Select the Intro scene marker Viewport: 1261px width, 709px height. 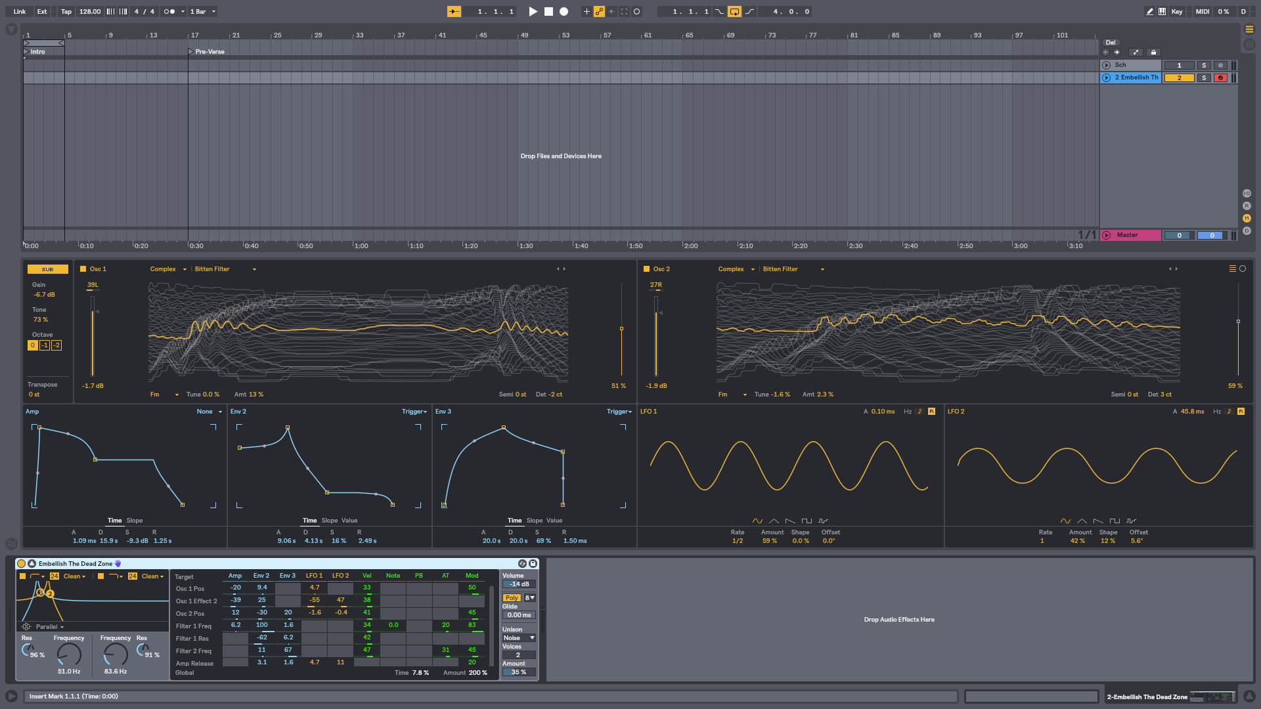[36, 51]
